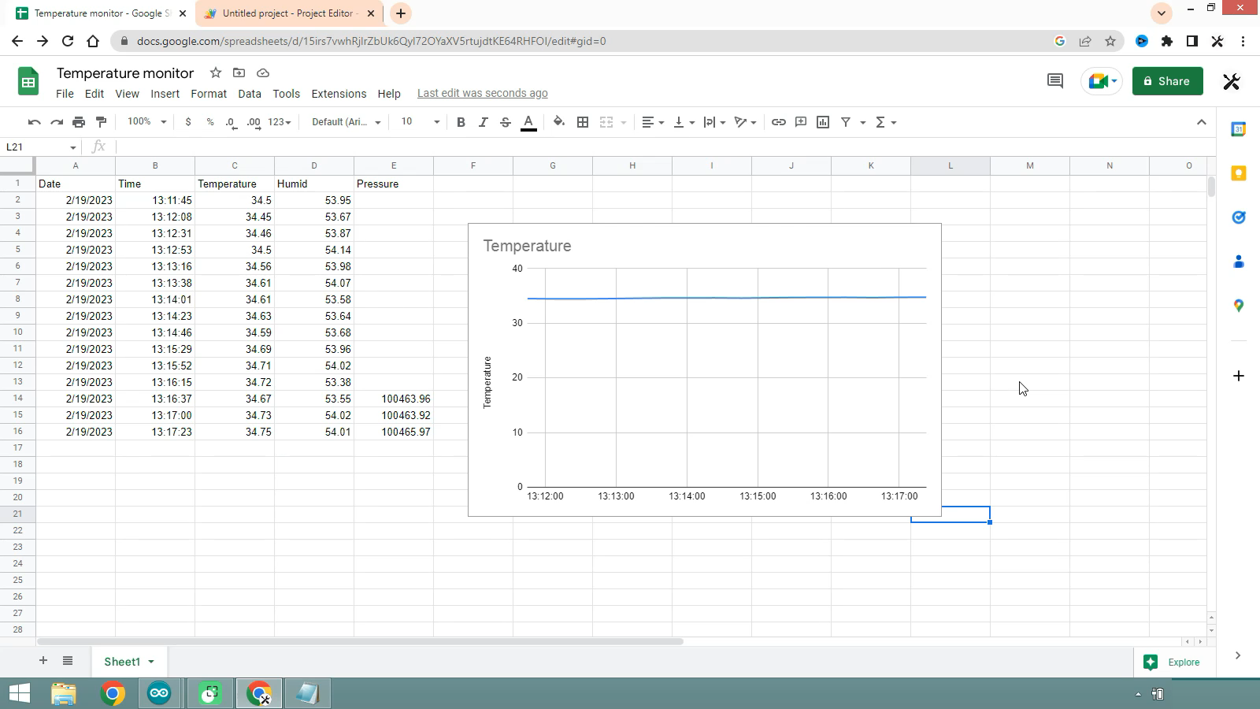
Task: Open horizontal align dropdown
Action: pyautogui.click(x=653, y=122)
